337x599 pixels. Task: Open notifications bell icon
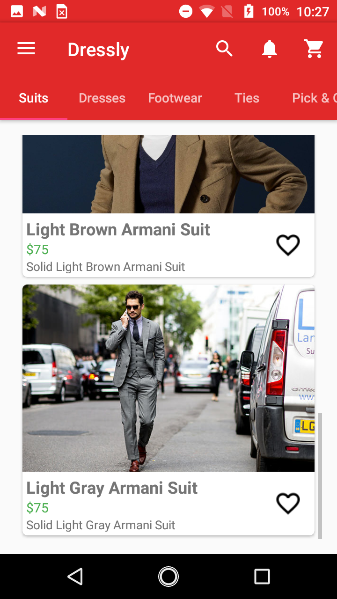coord(270,49)
